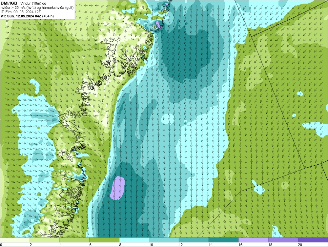Click the above-20 m/s deep purple legend swatch
Viewport: 328px width, 247px height.
[x=313, y=240]
